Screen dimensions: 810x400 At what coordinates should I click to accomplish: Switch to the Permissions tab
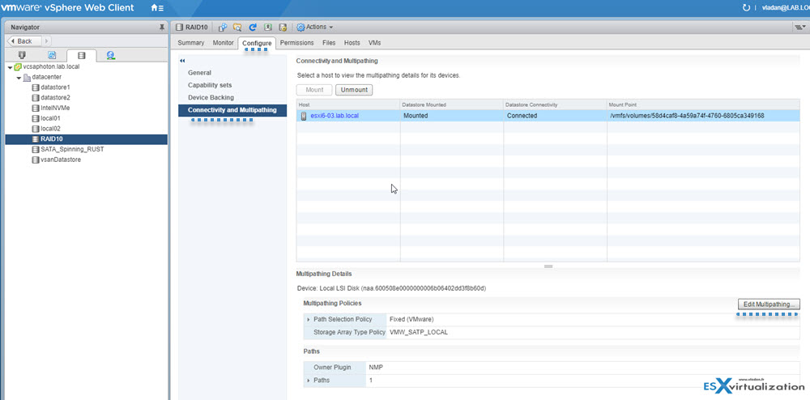click(x=297, y=43)
